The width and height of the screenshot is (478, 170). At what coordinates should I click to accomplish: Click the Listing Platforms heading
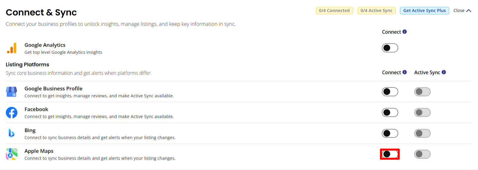pos(28,65)
